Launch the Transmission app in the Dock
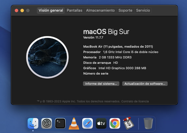This screenshot has height=133, width=187. pos(128,123)
